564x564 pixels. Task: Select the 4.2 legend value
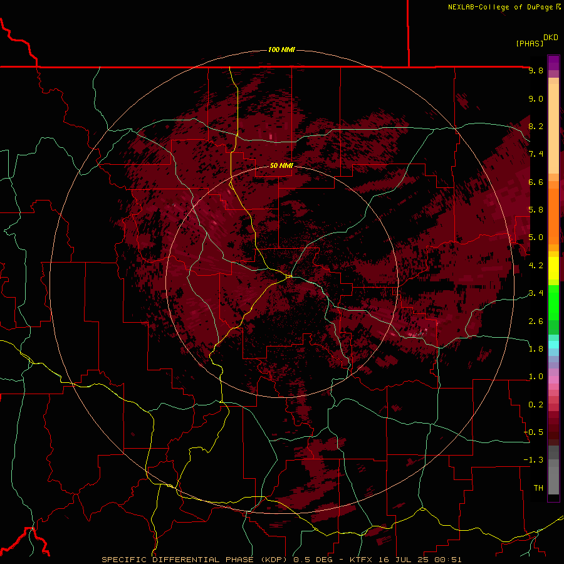[536, 266]
